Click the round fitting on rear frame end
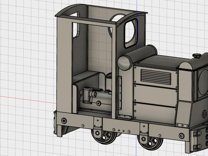The height and width of the screenshot is (156, 208). [64, 121]
